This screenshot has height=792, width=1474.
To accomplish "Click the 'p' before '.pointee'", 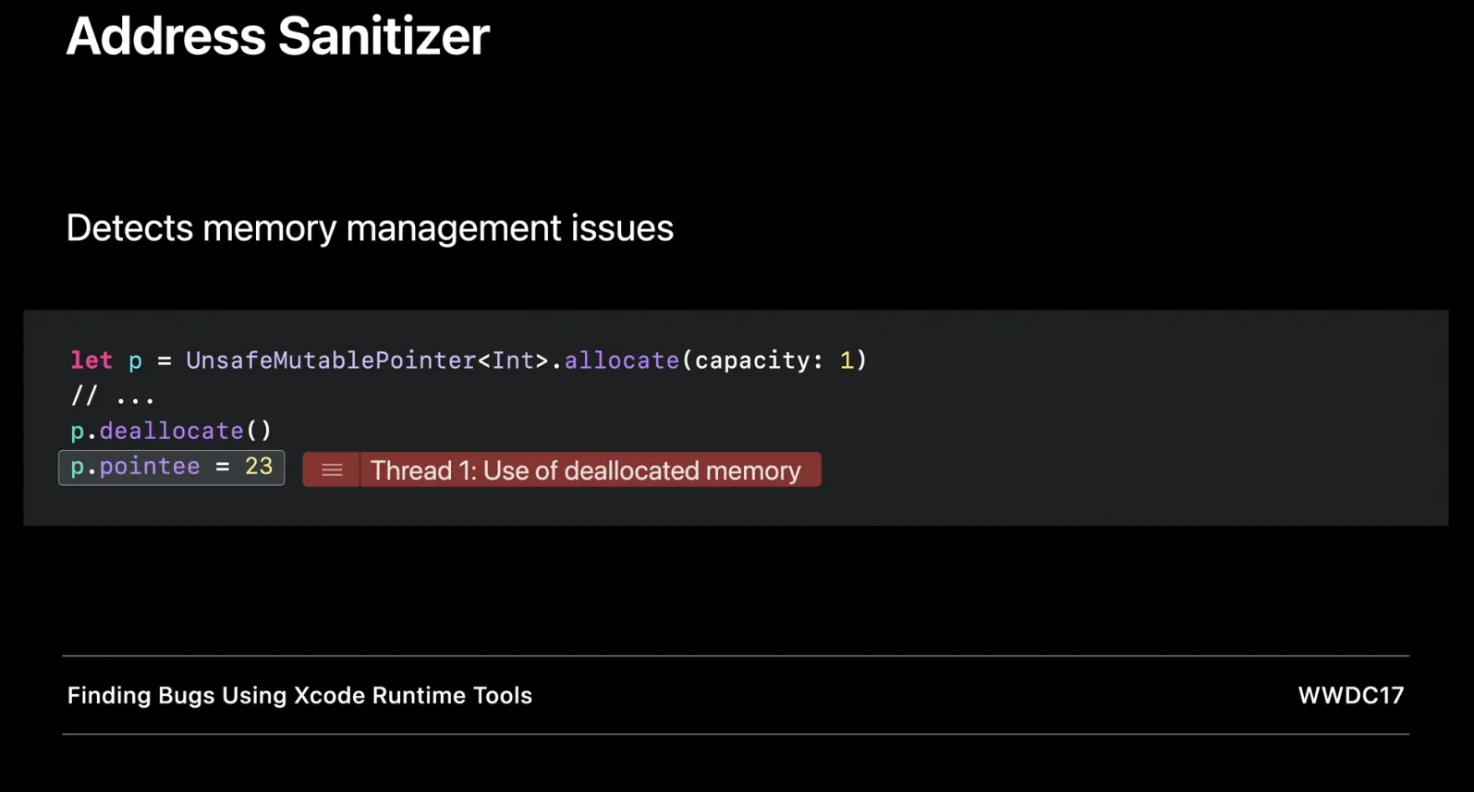I will pyautogui.click(x=77, y=468).
